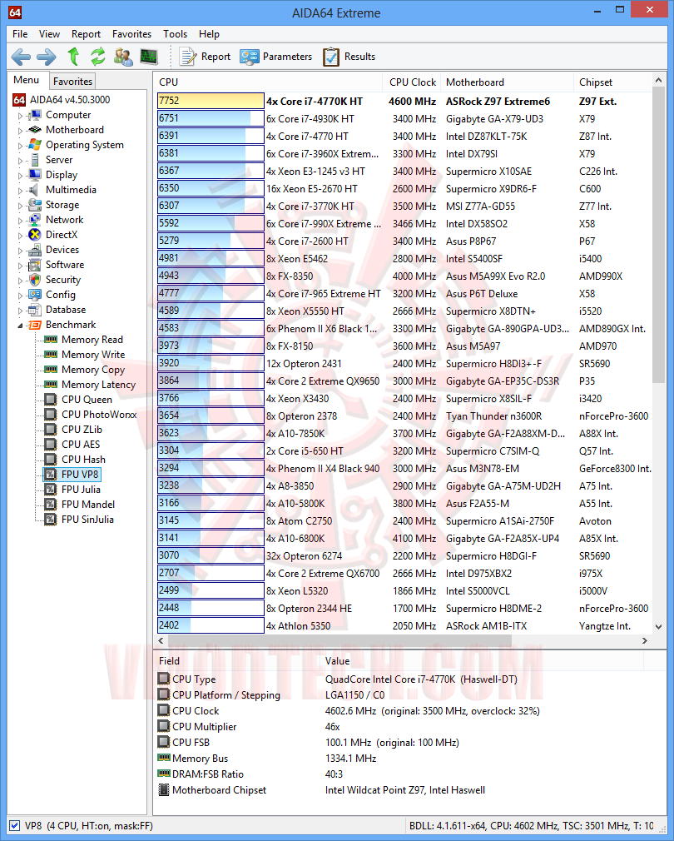Screen dimensions: 674x841
Task: Sort by Motherboard column header
Action: 506,82
